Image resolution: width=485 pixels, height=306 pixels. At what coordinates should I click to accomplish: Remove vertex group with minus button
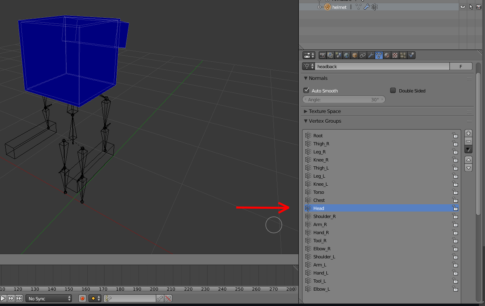[x=468, y=141]
